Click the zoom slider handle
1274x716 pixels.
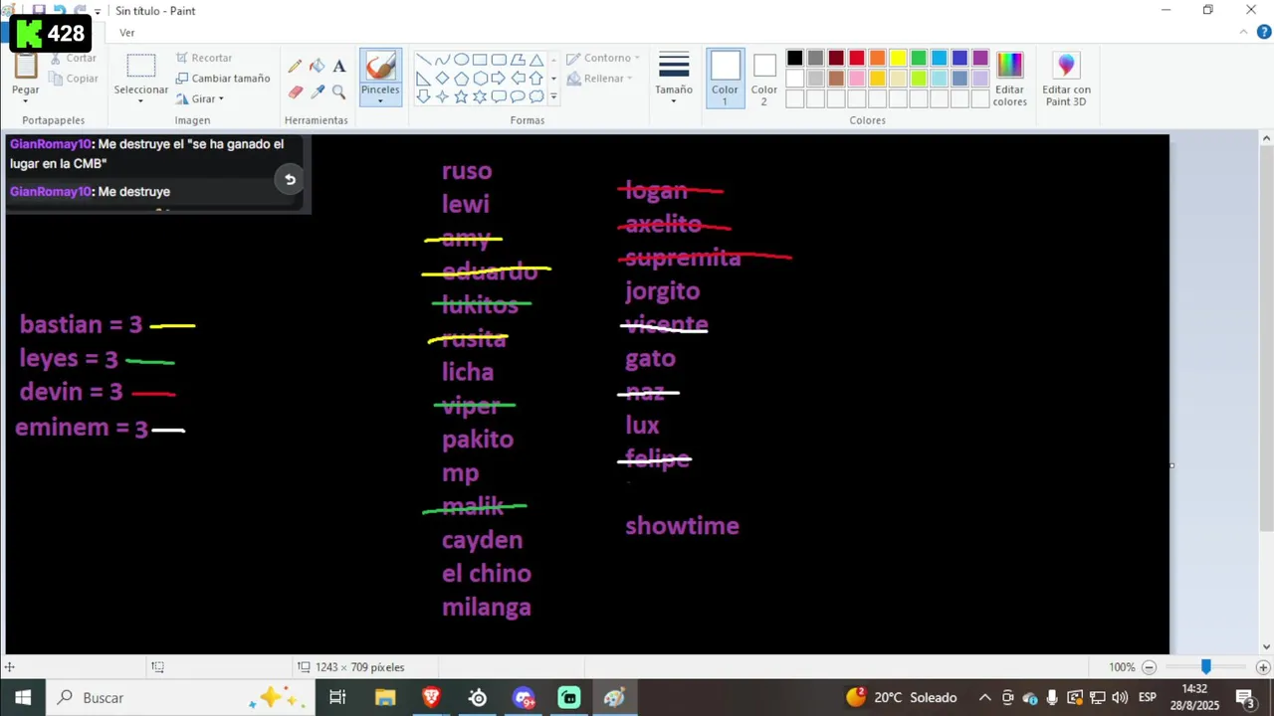(x=1205, y=666)
